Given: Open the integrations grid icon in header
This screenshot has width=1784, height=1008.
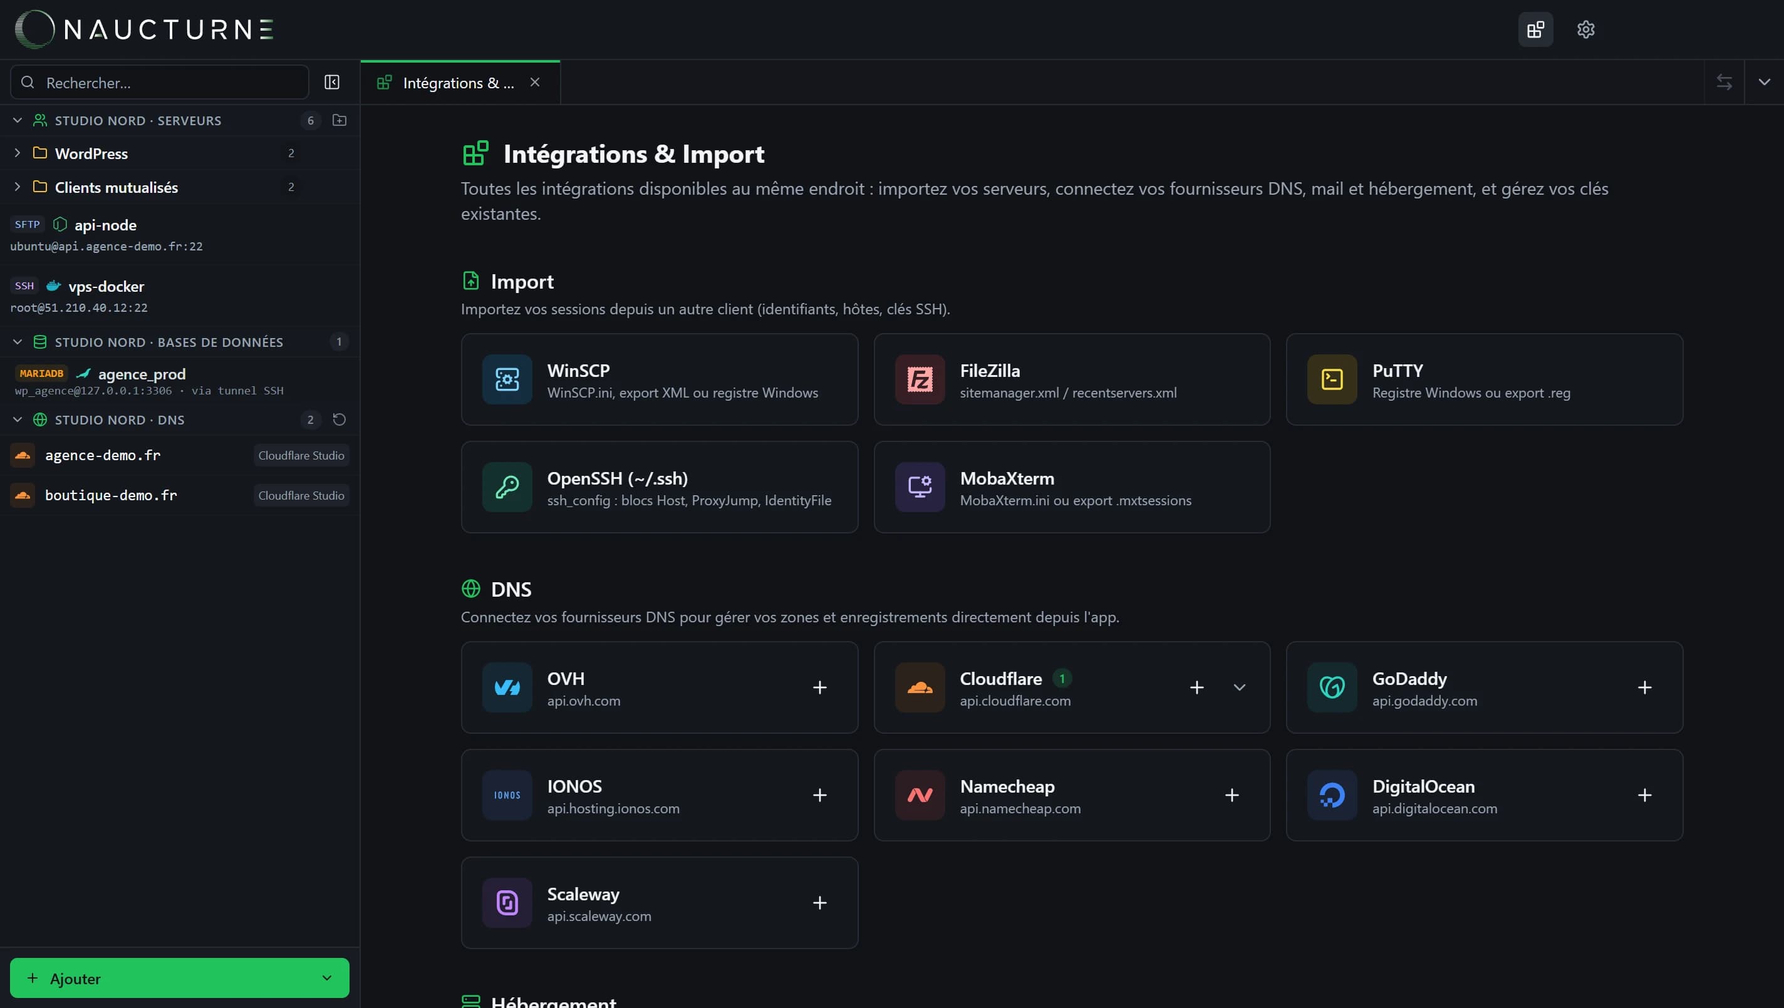Looking at the screenshot, I should coord(1535,29).
